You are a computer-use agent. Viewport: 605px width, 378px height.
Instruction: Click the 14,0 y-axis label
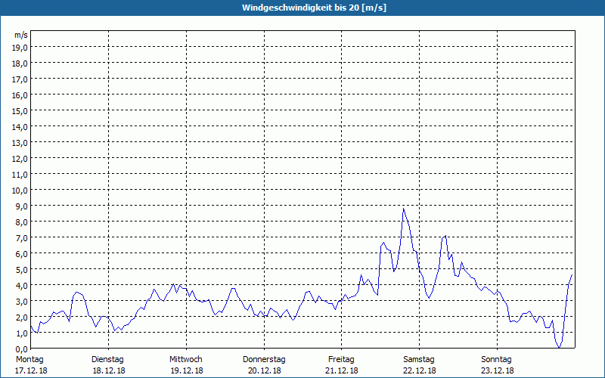20,127
